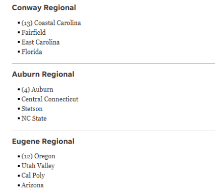This screenshot has width=215, height=196.
Task: Select the Stetson team entry
Action: point(32,109)
